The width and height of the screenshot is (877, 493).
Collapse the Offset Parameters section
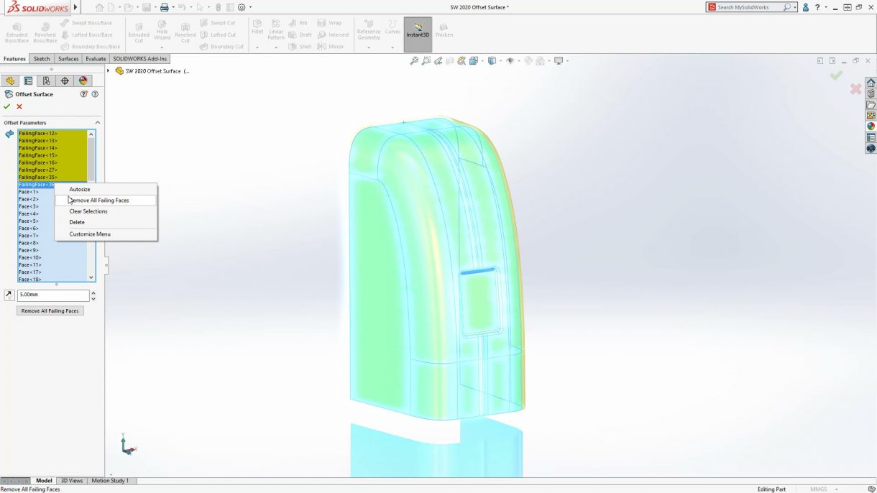coord(98,123)
